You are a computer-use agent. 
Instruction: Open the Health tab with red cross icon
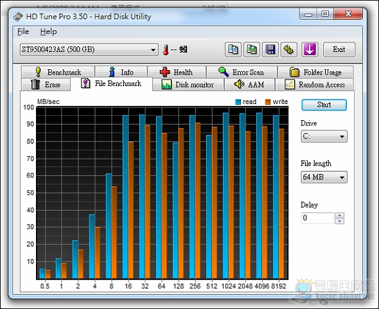click(x=177, y=72)
